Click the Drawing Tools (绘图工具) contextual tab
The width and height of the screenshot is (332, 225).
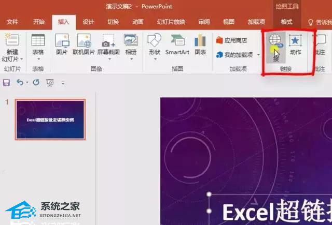[287, 6]
